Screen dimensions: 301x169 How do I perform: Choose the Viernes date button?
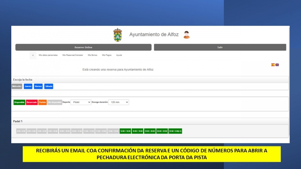(38, 86)
